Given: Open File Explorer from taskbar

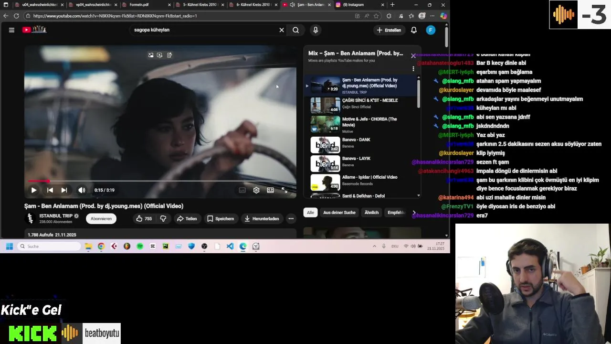Looking at the screenshot, I should [x=88, y=247].
